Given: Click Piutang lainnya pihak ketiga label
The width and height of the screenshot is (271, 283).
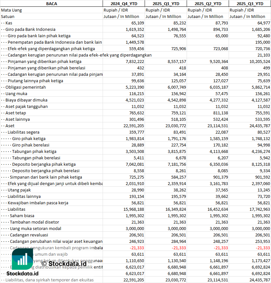Looking at the screenshot, I should (36, 81).
